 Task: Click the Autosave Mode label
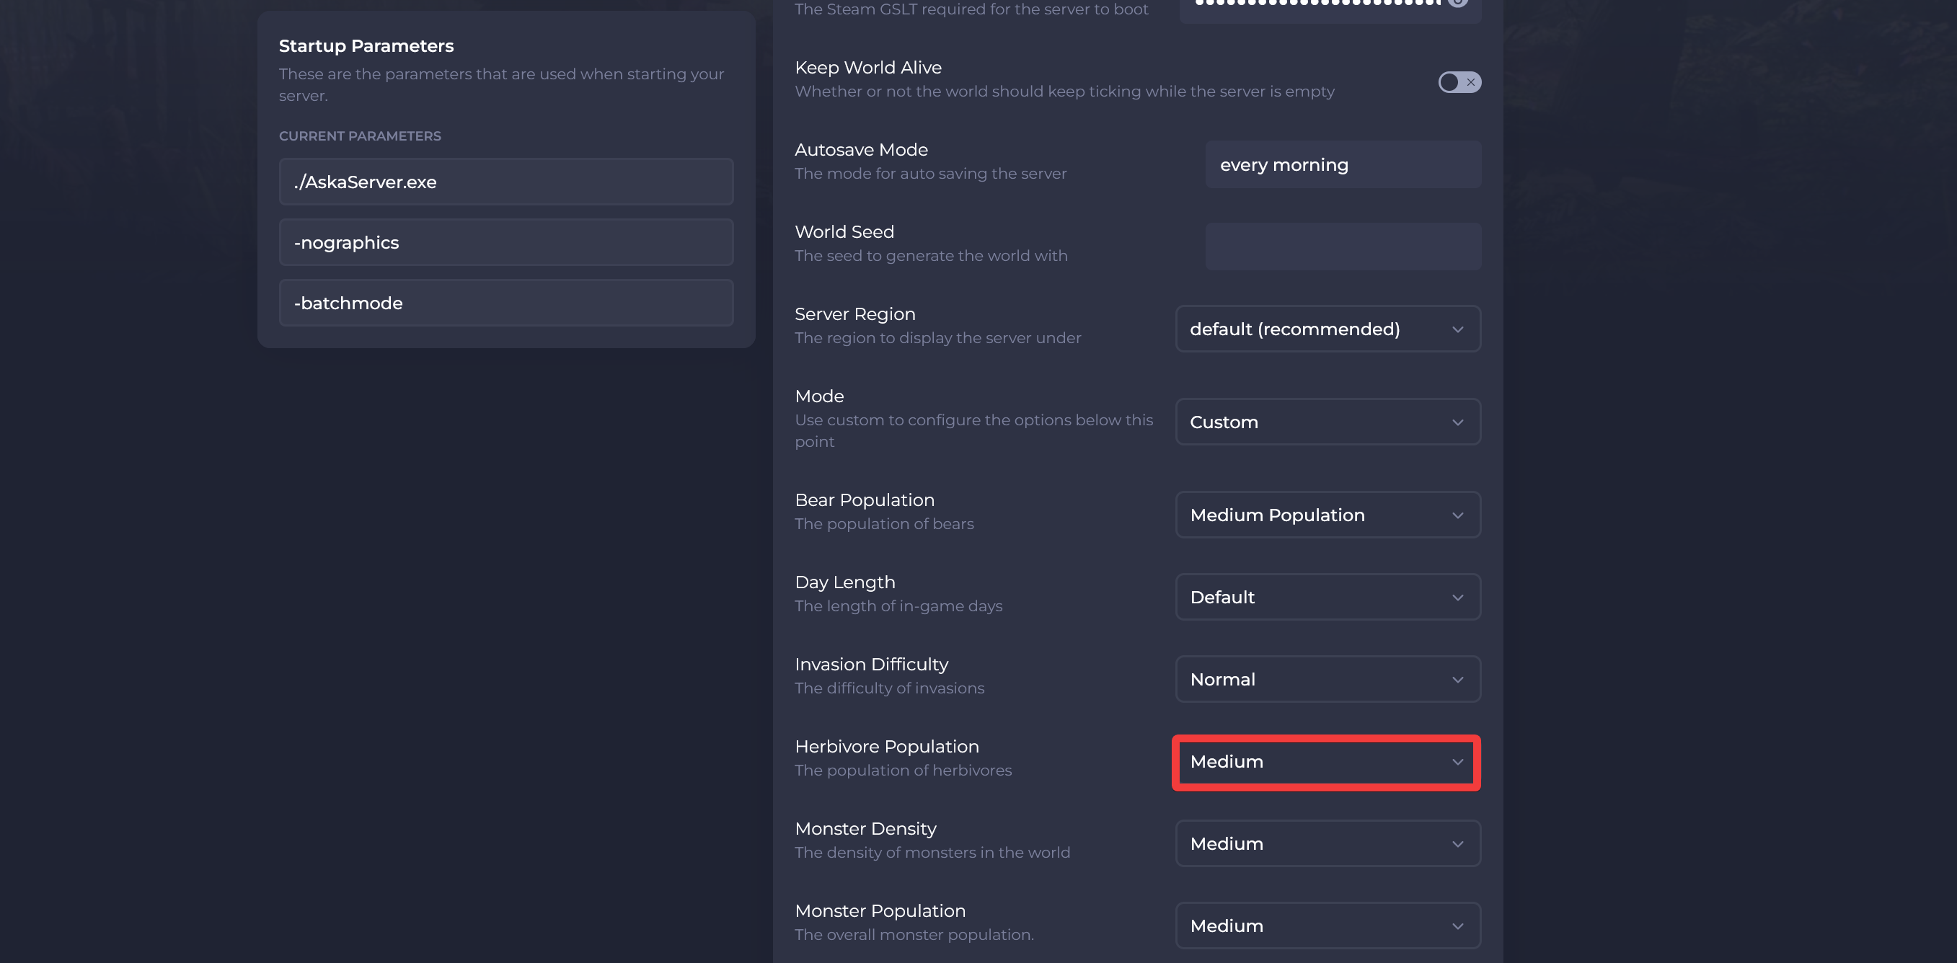click(862, 150)
